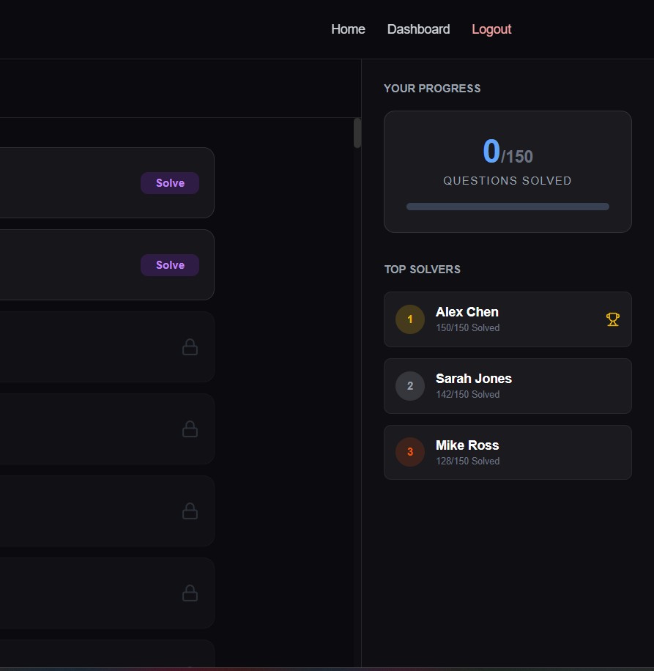The height and width of the screenshot is (671, 654).
Task: Select Sarah Jones's silver rank badge
Action: click(x=409, y=385)
